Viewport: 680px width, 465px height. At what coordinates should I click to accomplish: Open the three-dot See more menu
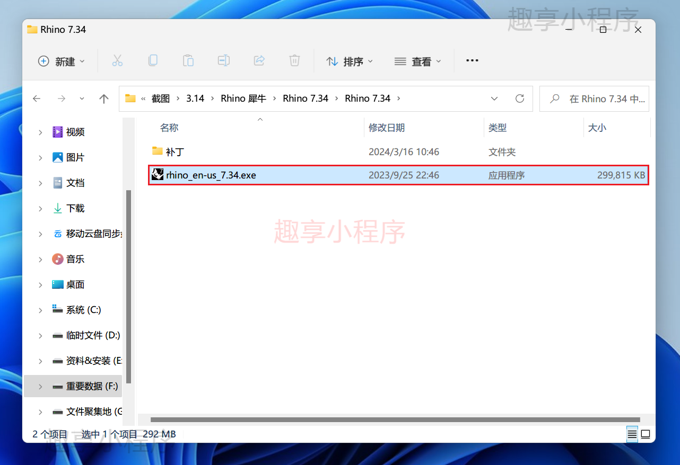pyautogui.click(x=472, y=61)
